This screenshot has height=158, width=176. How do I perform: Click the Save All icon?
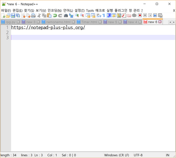pyautogui.click(x=18, y=15)
